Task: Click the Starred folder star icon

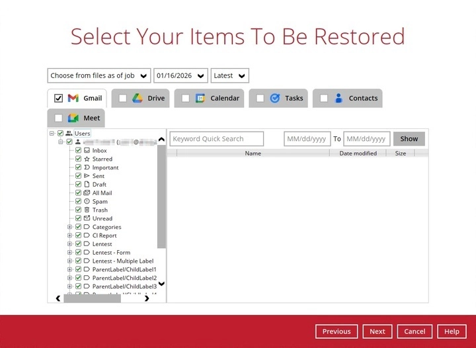Action: pyautogui.click(x=87, y=159)
